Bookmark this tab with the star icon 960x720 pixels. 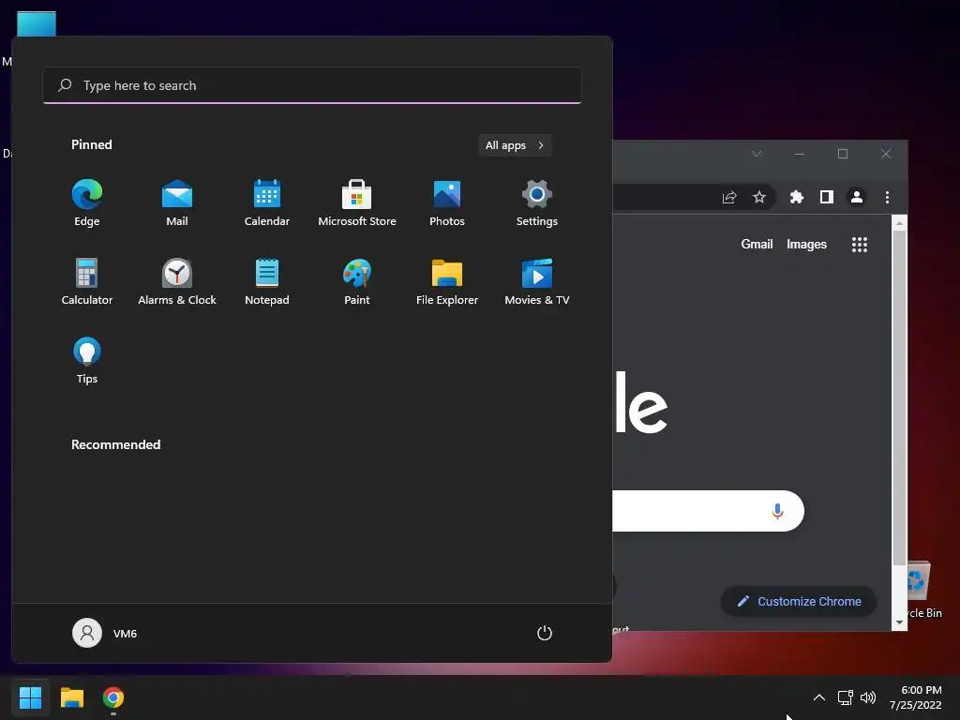[x=759, y=197]
